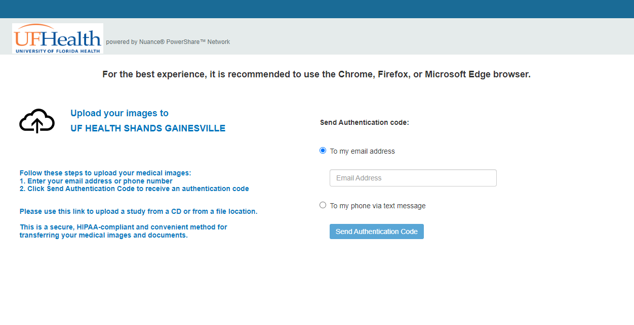Viewport: 634px width, 325px height.
Task: Click the "Upload your images to" heading
Action: tap(120, 113)
